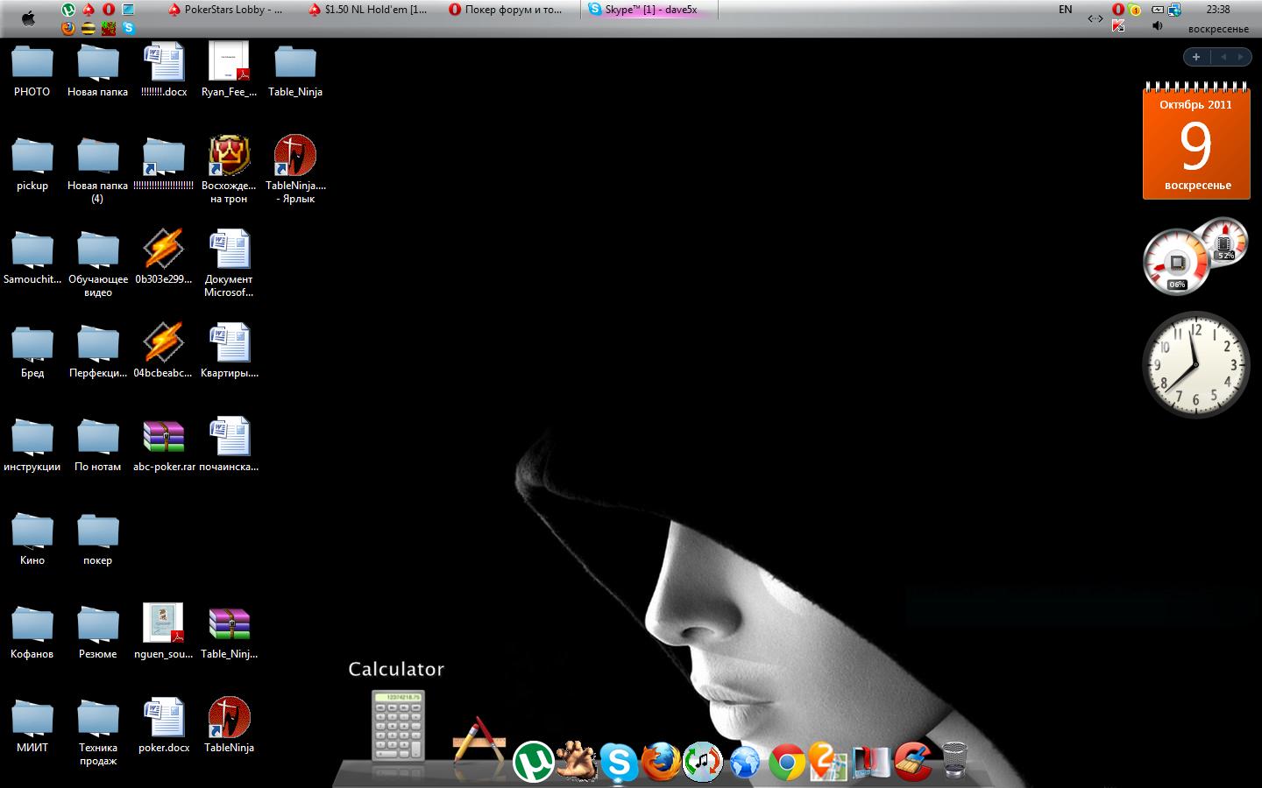Open Skype from the dock
1262x788 pixels.
click(x=619, y=762)
